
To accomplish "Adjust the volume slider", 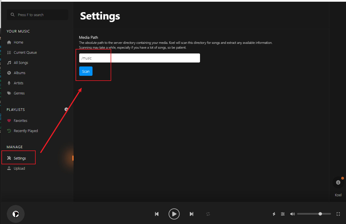I will (314, 214).
